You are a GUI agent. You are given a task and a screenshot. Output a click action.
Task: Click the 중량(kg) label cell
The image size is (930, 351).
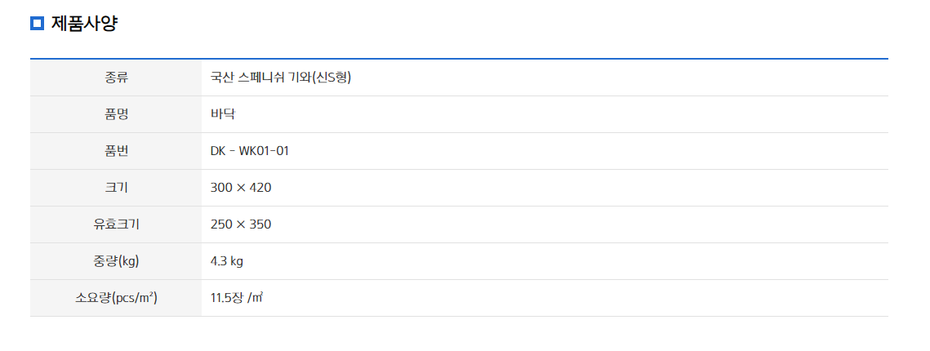click(x=116, y=261)
